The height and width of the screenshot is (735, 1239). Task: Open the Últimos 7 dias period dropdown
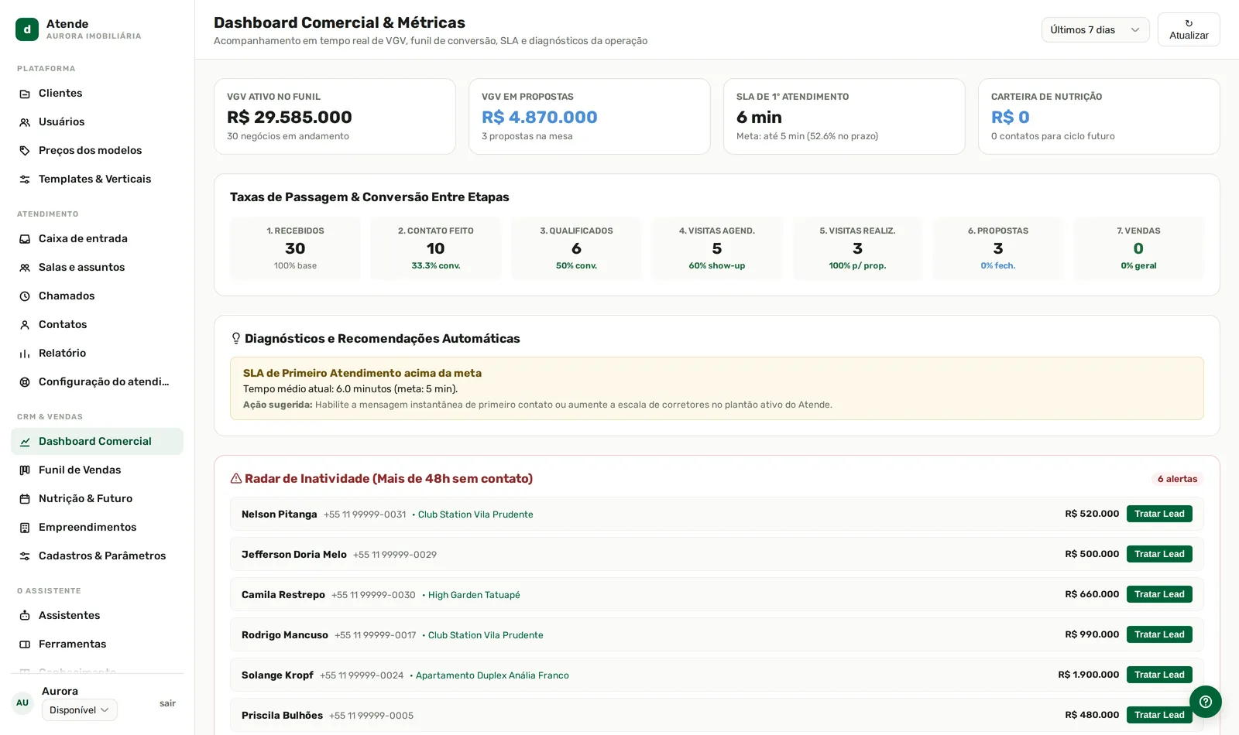1095,29
